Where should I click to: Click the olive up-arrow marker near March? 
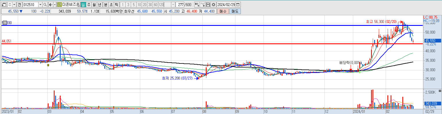[48, 65]
